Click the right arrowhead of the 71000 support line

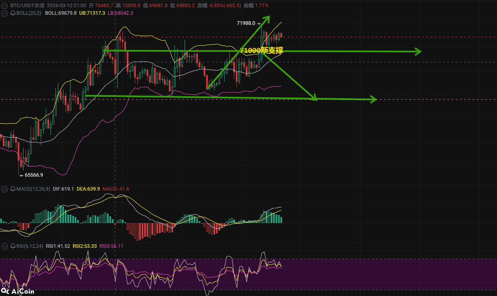coord(418,51)
